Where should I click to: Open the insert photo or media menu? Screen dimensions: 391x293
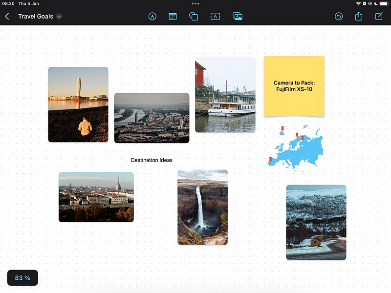pyautogui.click(x=238, y=17)
